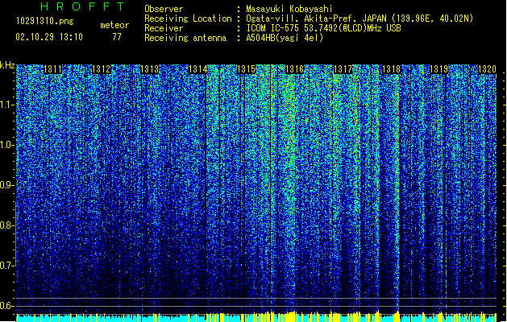Click the HROFFT title text
507x322 pixels.
tap(83, 6)
